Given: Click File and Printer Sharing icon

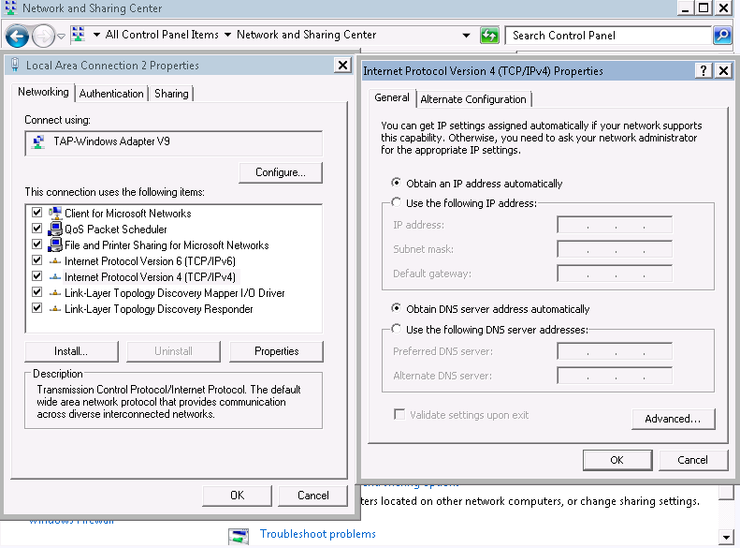Looking at the screenshot, I should [x=55, y=244].
